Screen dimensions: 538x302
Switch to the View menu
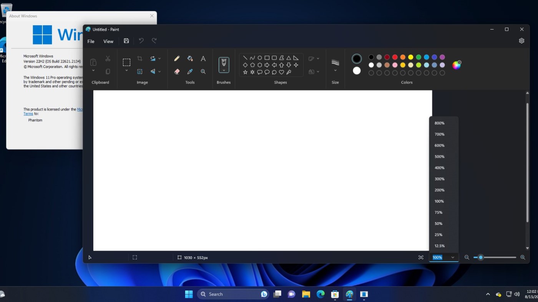[x=108, y=41]
